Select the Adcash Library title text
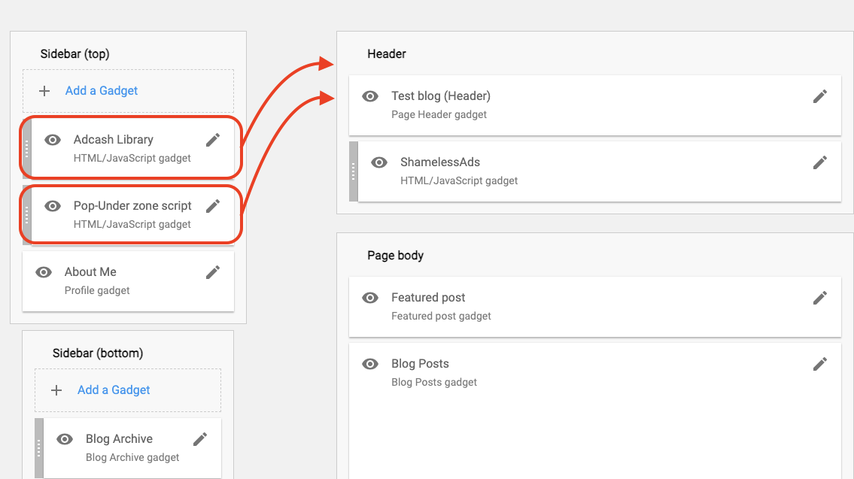The height and width of the screenshot is (479, 854). coord(114,139)
